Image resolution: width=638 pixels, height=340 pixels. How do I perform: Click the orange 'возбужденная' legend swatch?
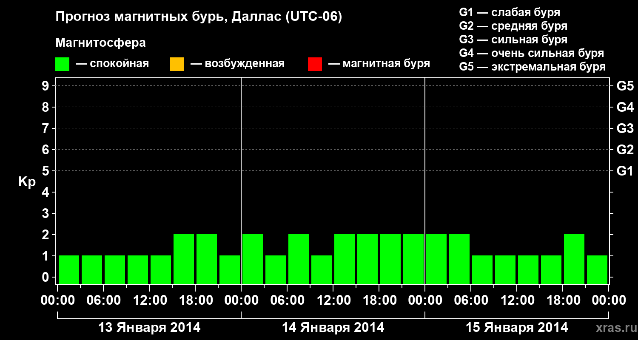pos(177,64)
